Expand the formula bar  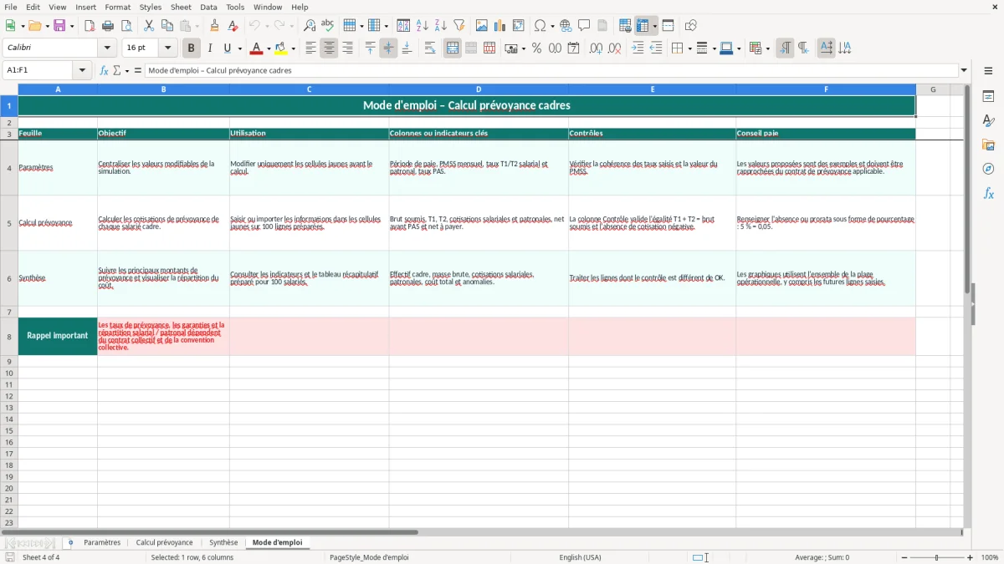[x=964, y=70]
